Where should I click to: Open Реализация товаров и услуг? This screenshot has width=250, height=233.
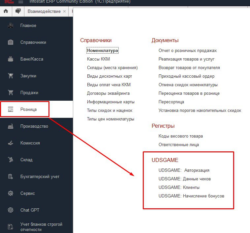click(x=186, y=59)
